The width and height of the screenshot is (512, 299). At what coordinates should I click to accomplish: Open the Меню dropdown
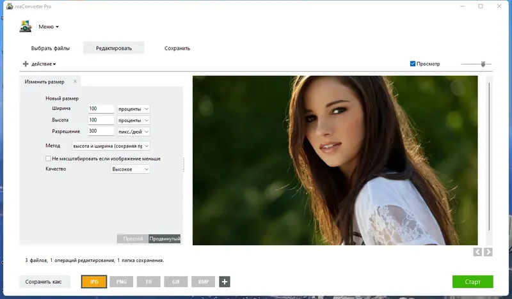point(49,27)
